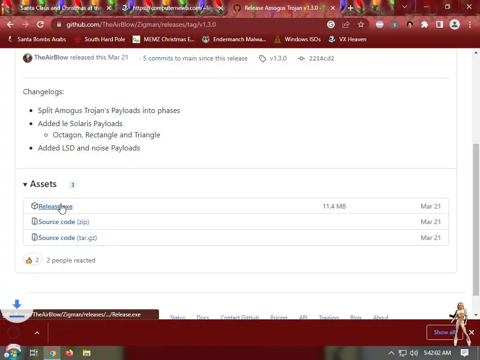
Task: Open the notification center icon
Action: tap(465, 353)
